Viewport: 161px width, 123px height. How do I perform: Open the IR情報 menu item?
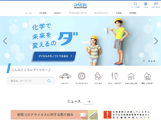point(119,13)
